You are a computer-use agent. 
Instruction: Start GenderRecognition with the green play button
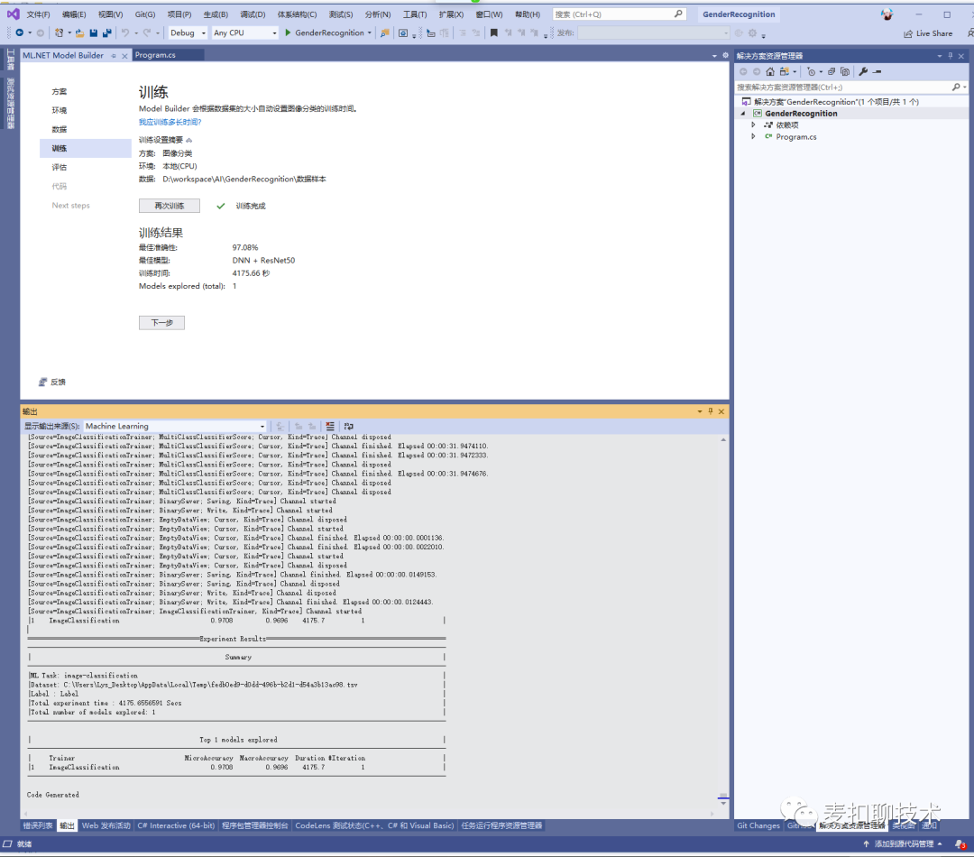pyautogui.click(x=289, y=33)
